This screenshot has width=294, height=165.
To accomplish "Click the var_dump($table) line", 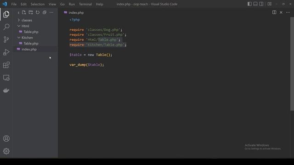I will (87, 65).
